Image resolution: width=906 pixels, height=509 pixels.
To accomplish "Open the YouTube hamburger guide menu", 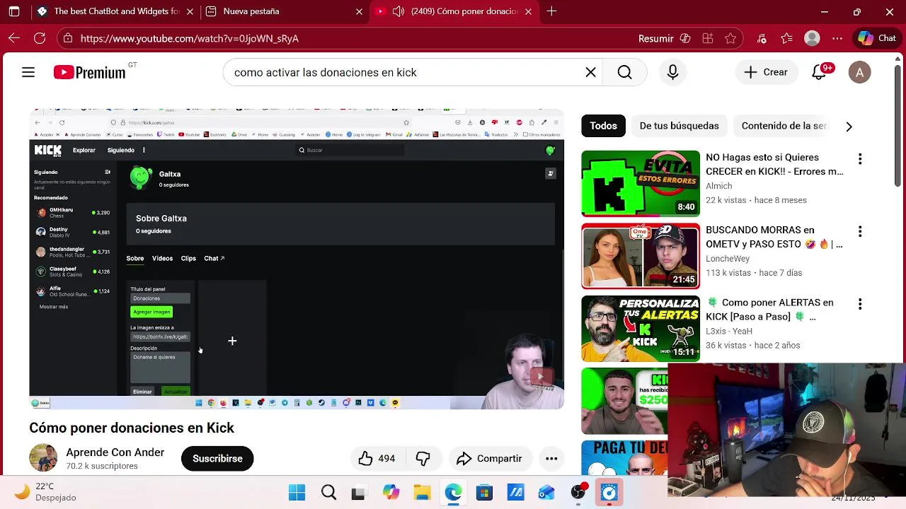I will click(x=28, y=72).
